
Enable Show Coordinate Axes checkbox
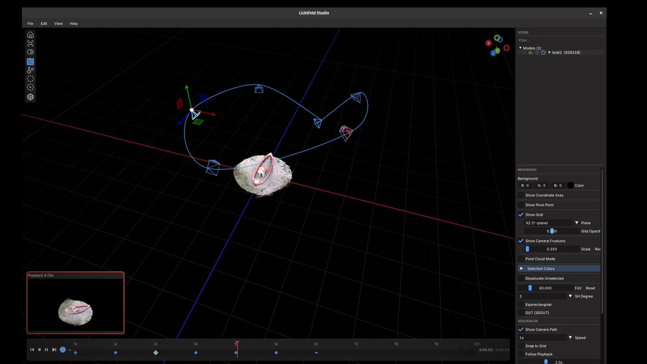pyautogui.click(x=521, y=195)
